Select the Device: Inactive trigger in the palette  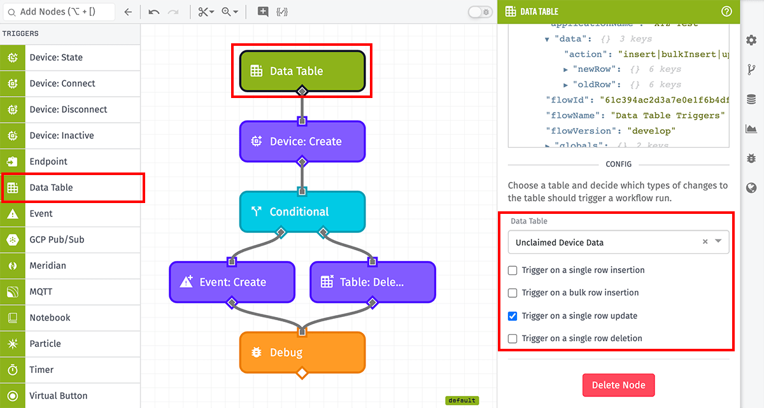[70, 136]
